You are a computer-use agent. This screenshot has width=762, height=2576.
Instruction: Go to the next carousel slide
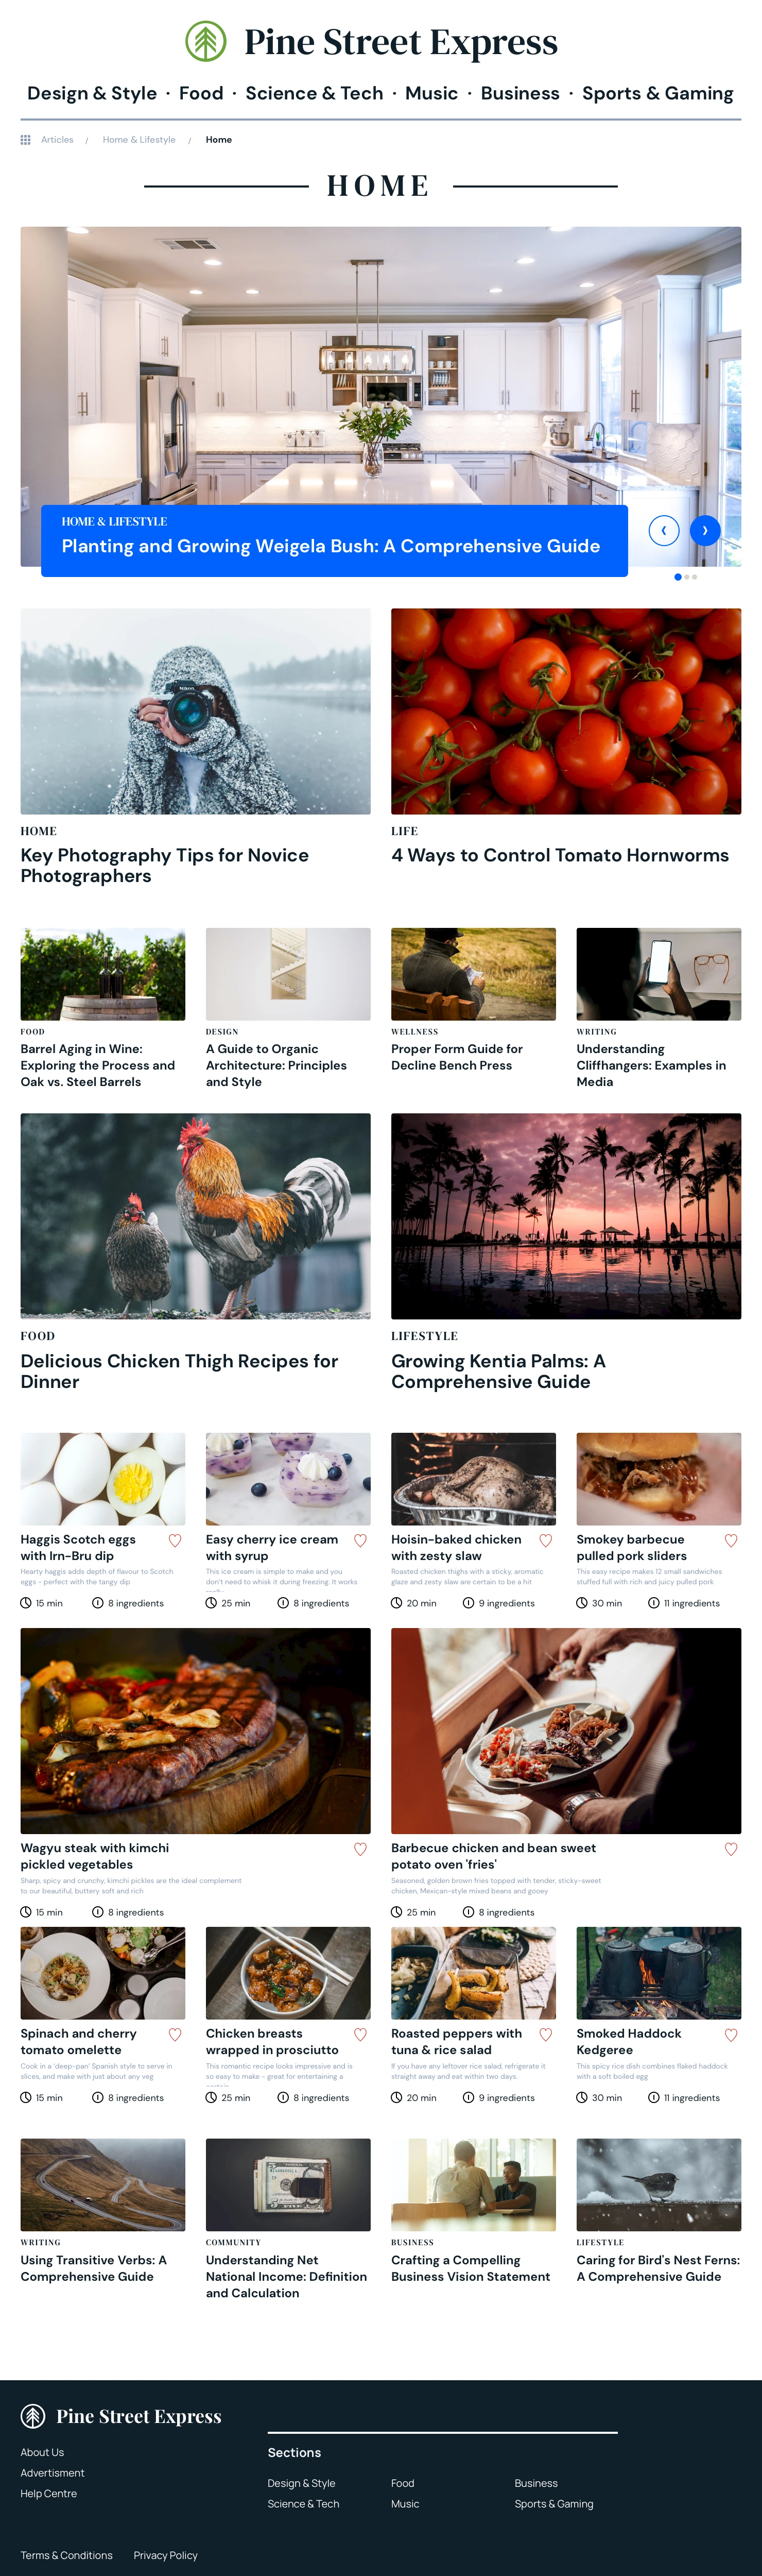click(705, 530)
